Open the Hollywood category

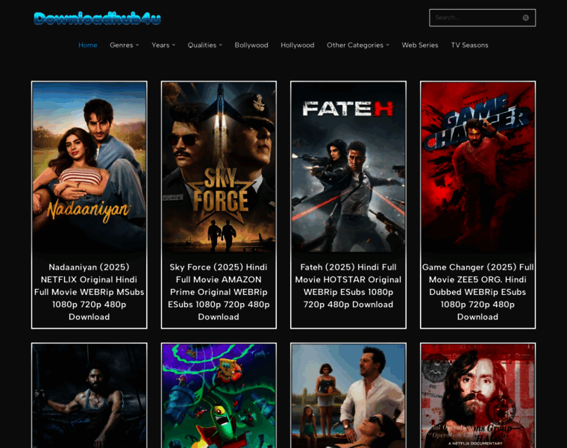coord(298,46)
